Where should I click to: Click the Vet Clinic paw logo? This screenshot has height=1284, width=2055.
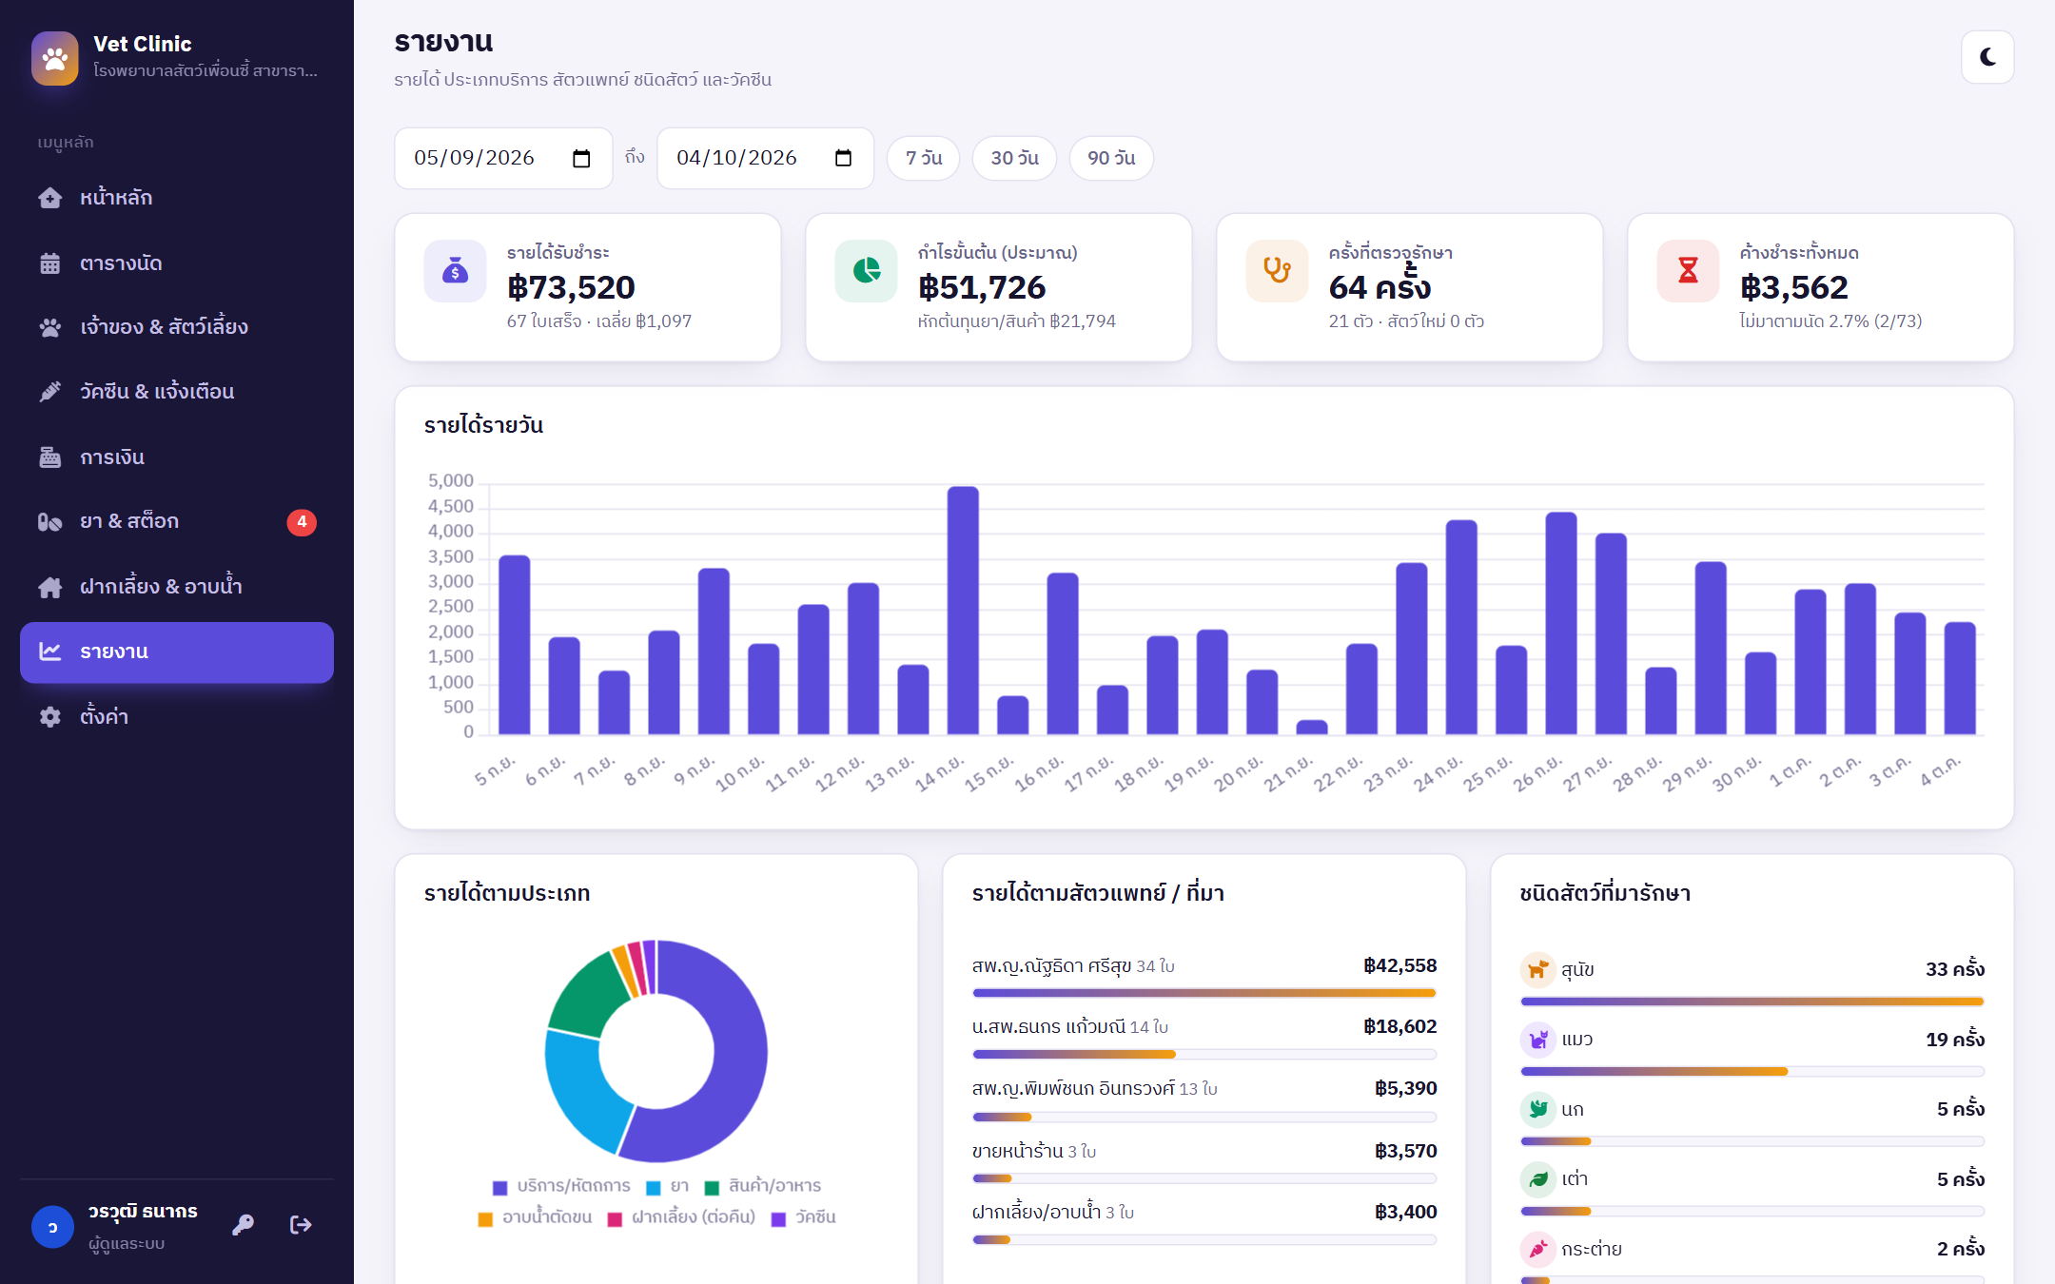pyautogui.click(x=55, y=58)
